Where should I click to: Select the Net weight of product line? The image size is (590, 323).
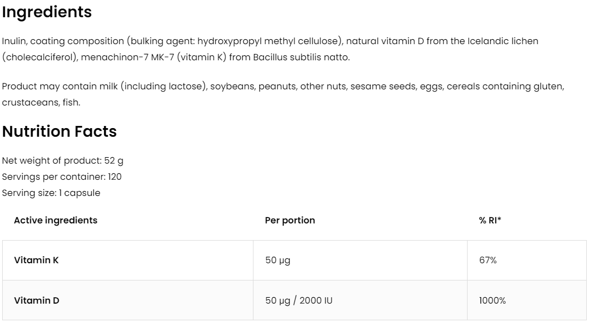[x=63, y=160]
